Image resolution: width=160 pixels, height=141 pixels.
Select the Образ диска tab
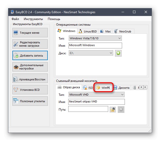click(x=69, y=87)
